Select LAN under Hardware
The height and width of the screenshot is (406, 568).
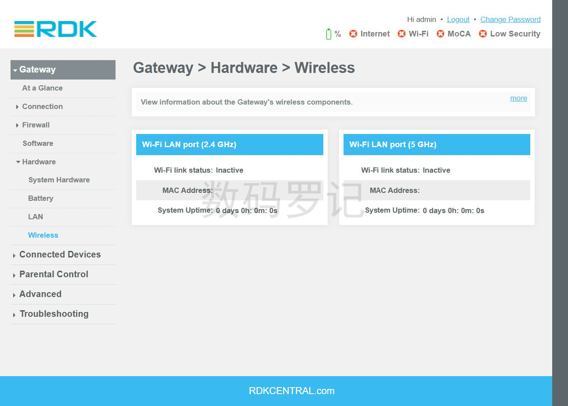36,217
